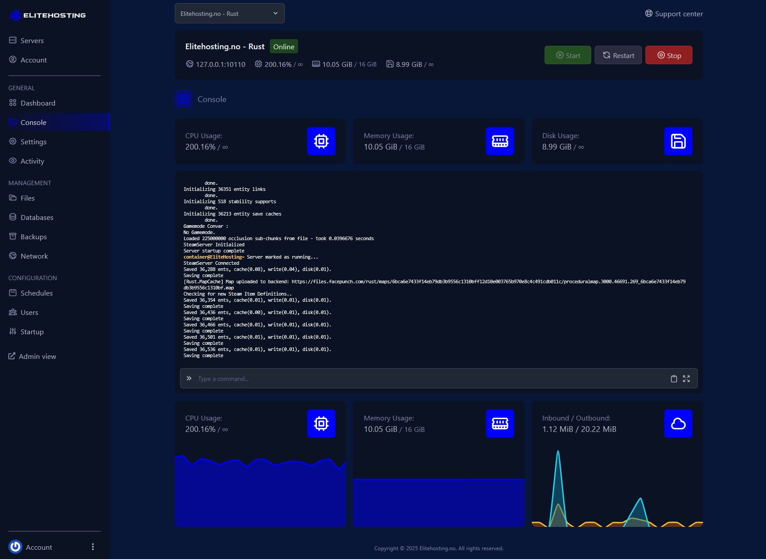Go to the Network section

(34, 256)
